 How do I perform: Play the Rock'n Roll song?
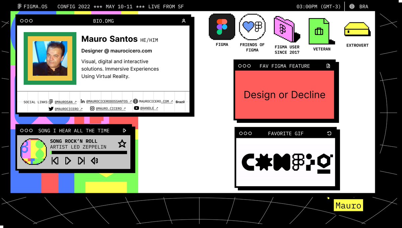click(68, 161)
